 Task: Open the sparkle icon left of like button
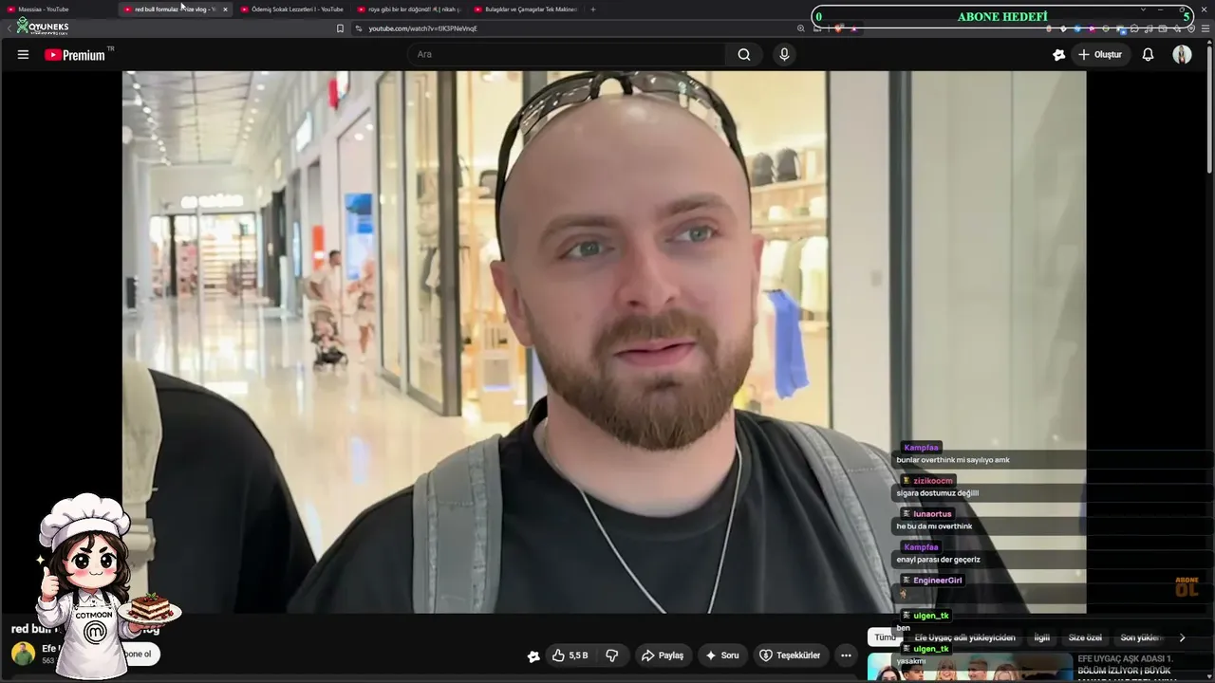pos(533,655)
